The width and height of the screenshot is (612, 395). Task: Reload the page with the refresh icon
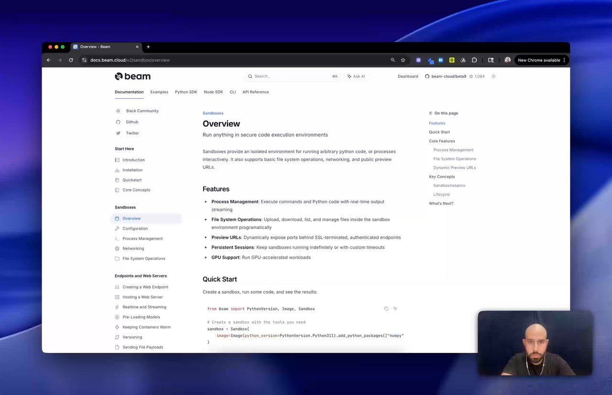click(71, 60)
